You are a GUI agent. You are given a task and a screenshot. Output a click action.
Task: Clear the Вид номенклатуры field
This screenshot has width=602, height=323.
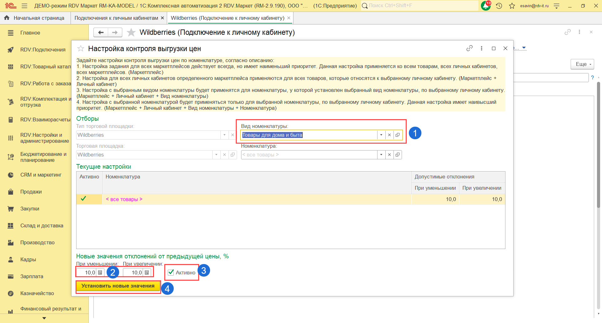point(389,135)
